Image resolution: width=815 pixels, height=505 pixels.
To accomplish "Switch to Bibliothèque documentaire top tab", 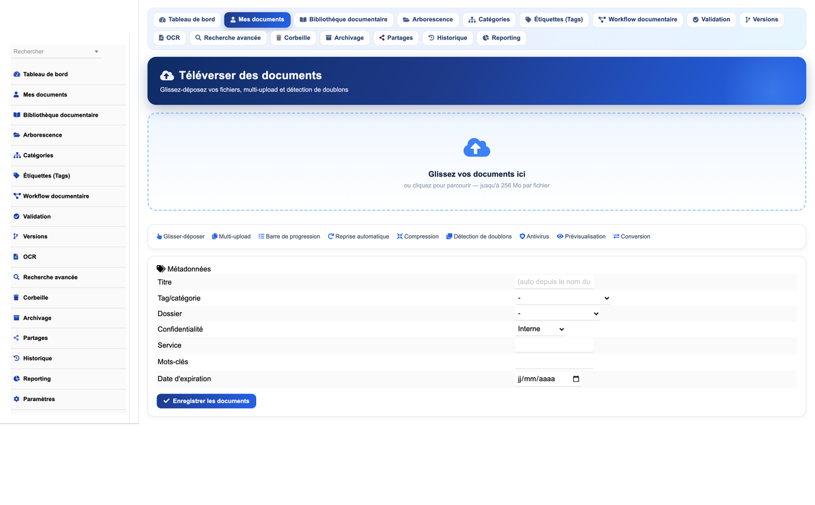I will 344,20.
